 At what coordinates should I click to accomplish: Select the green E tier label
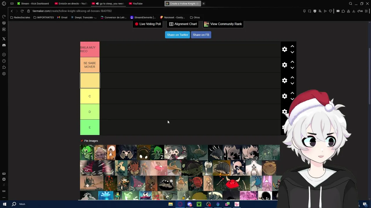point(90,127)
